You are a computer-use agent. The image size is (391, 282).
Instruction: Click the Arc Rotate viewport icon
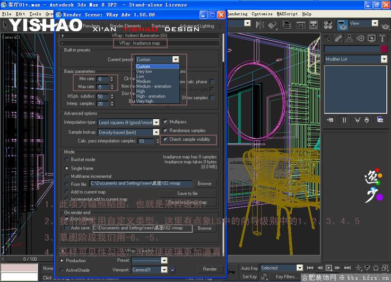click(x=376, y=268)
